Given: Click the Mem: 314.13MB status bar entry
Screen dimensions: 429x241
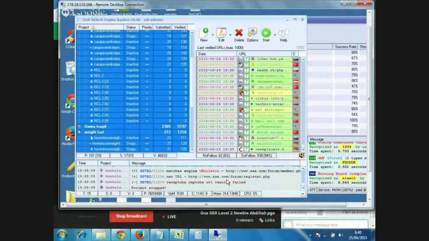Looking at the screenshot, I should tap(225, 193).
